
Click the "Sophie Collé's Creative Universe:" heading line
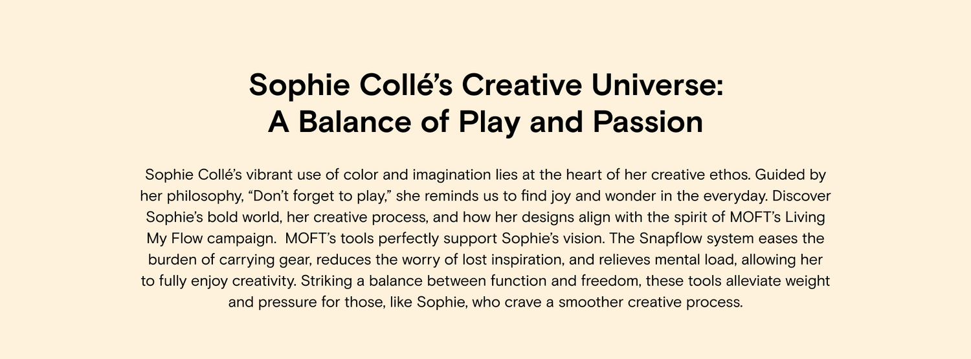[x=485, y=86]
